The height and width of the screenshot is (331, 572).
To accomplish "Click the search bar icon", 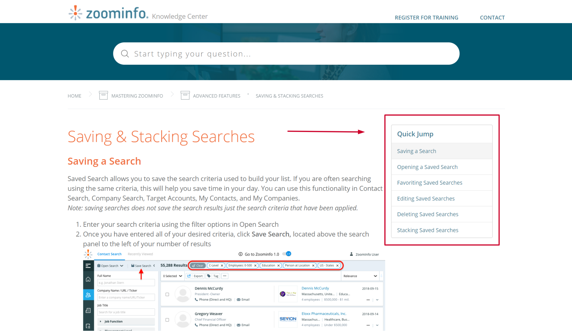I will coord(125,54).
